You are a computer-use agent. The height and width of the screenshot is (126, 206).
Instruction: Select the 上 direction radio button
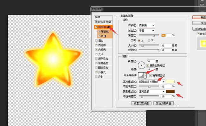pyautogui.click(x=139, y=41)
